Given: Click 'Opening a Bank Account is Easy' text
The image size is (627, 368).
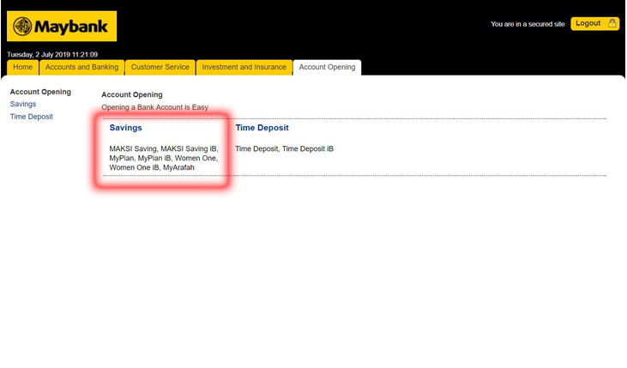Looking at the screenshot, I should [x=154, y=107].
